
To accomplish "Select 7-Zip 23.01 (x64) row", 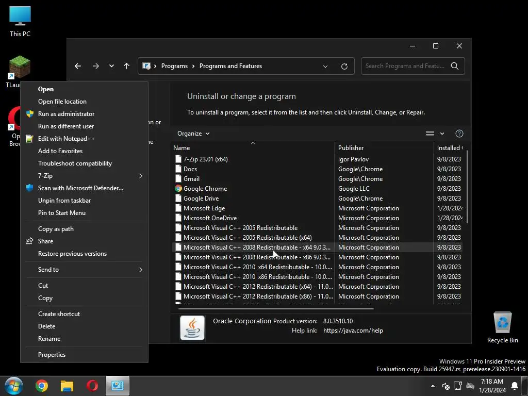I will (317, 159).
